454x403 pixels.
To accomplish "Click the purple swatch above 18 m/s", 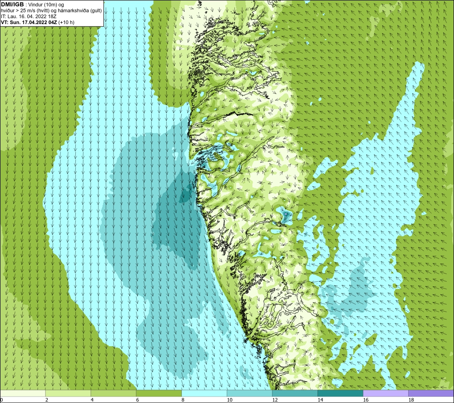I will [431, 393].
